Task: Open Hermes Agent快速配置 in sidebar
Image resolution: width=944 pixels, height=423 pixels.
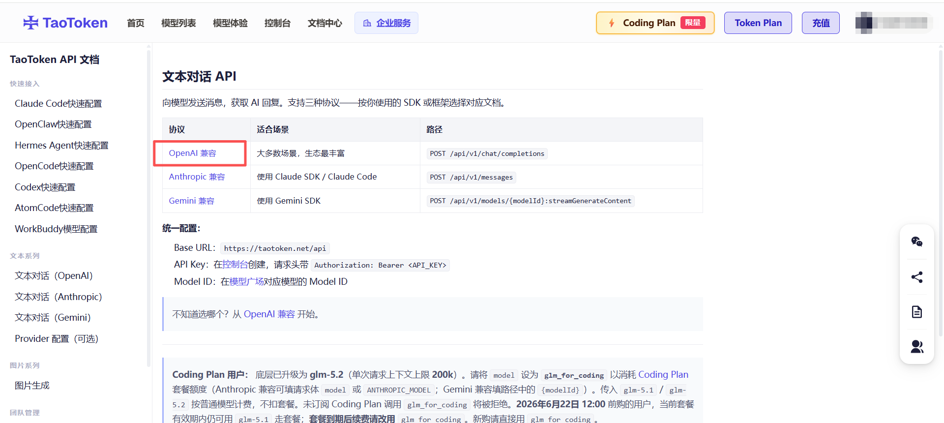Action: 61,146
